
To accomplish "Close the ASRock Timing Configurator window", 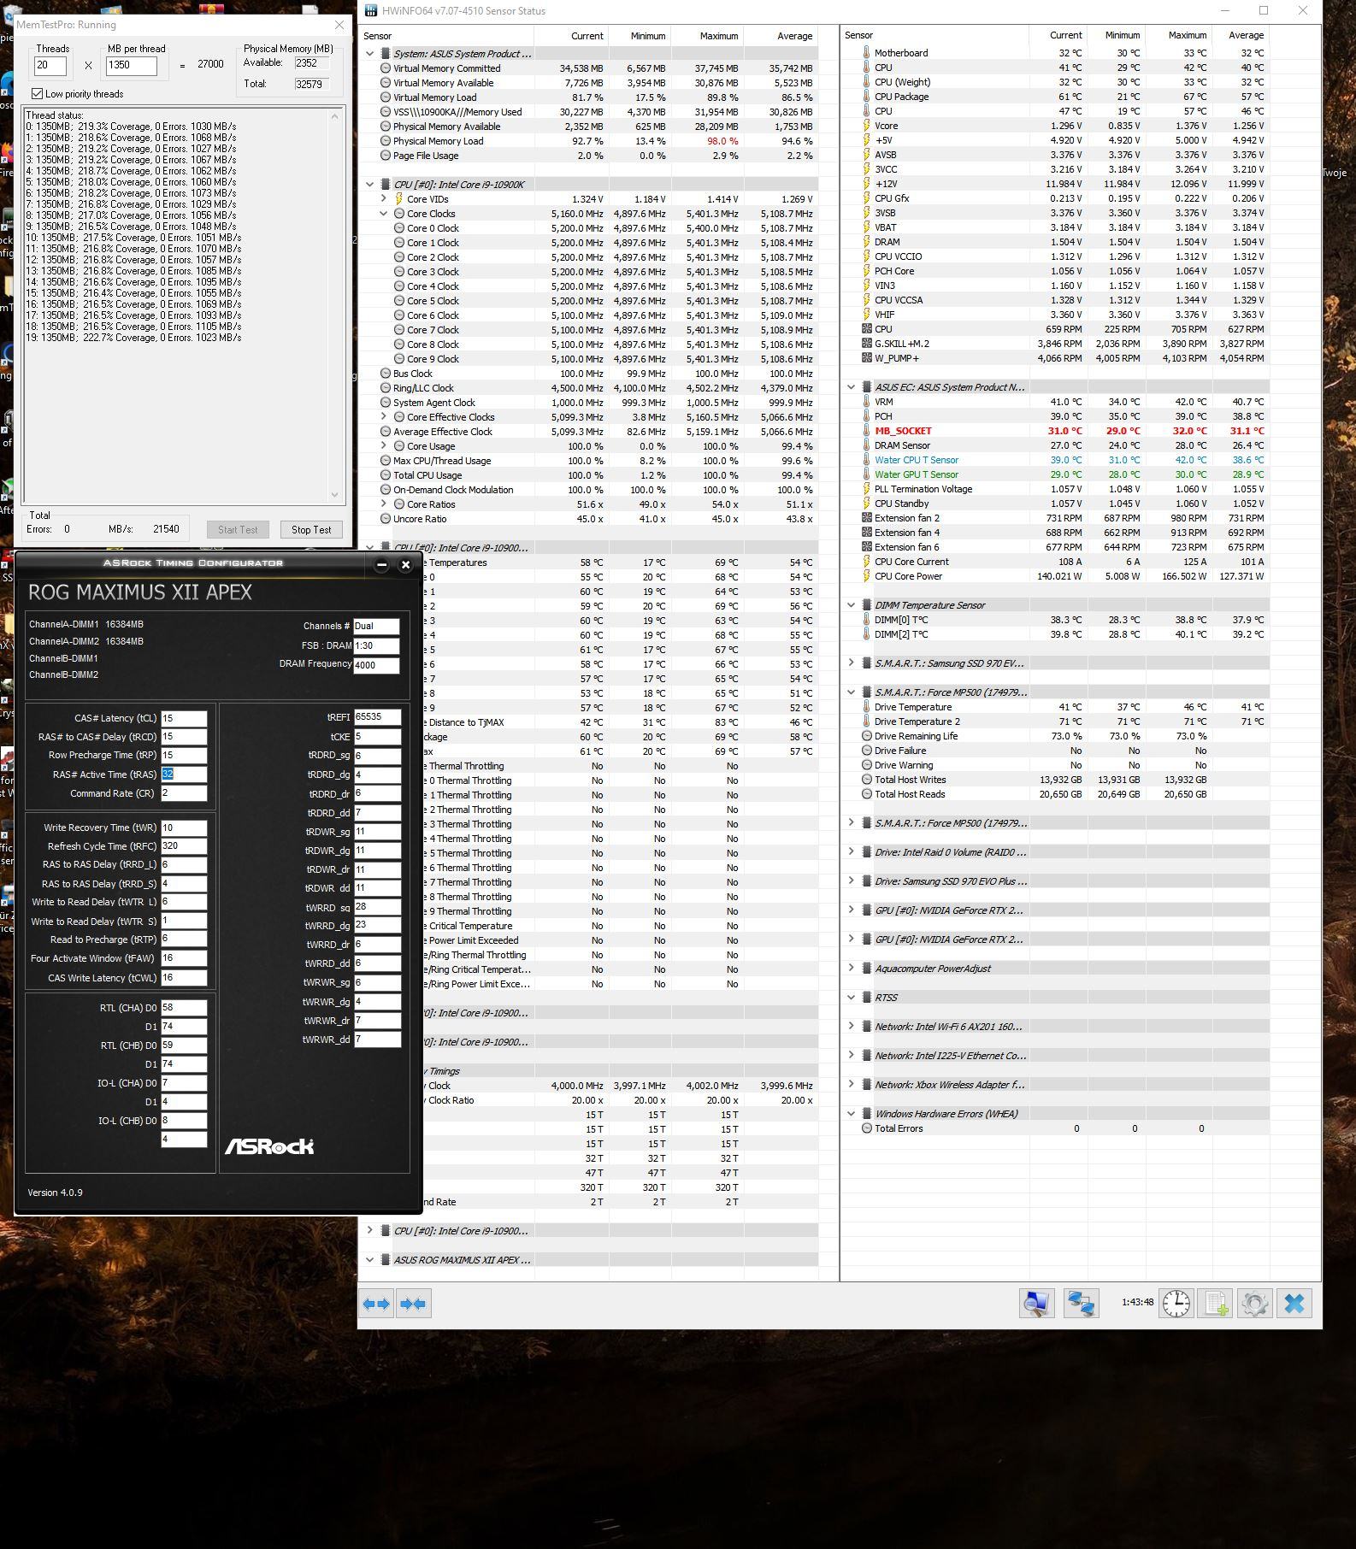I will pyautogui.click(x=406, y=564).
